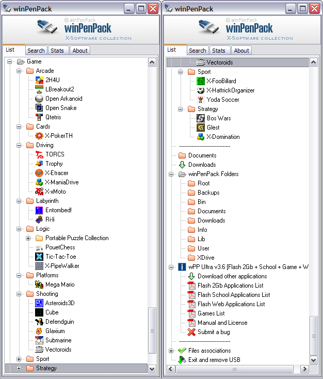Switch to Search tab in right window

pos(198,51)
